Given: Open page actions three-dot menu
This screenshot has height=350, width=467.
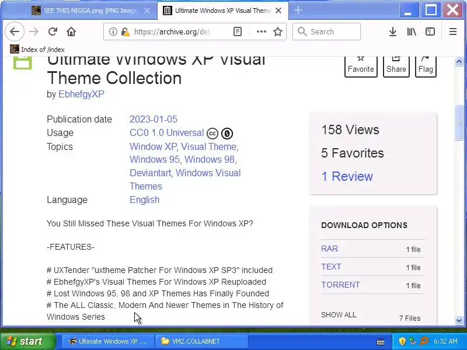Looking at the screenshot, I should (261, 32).
